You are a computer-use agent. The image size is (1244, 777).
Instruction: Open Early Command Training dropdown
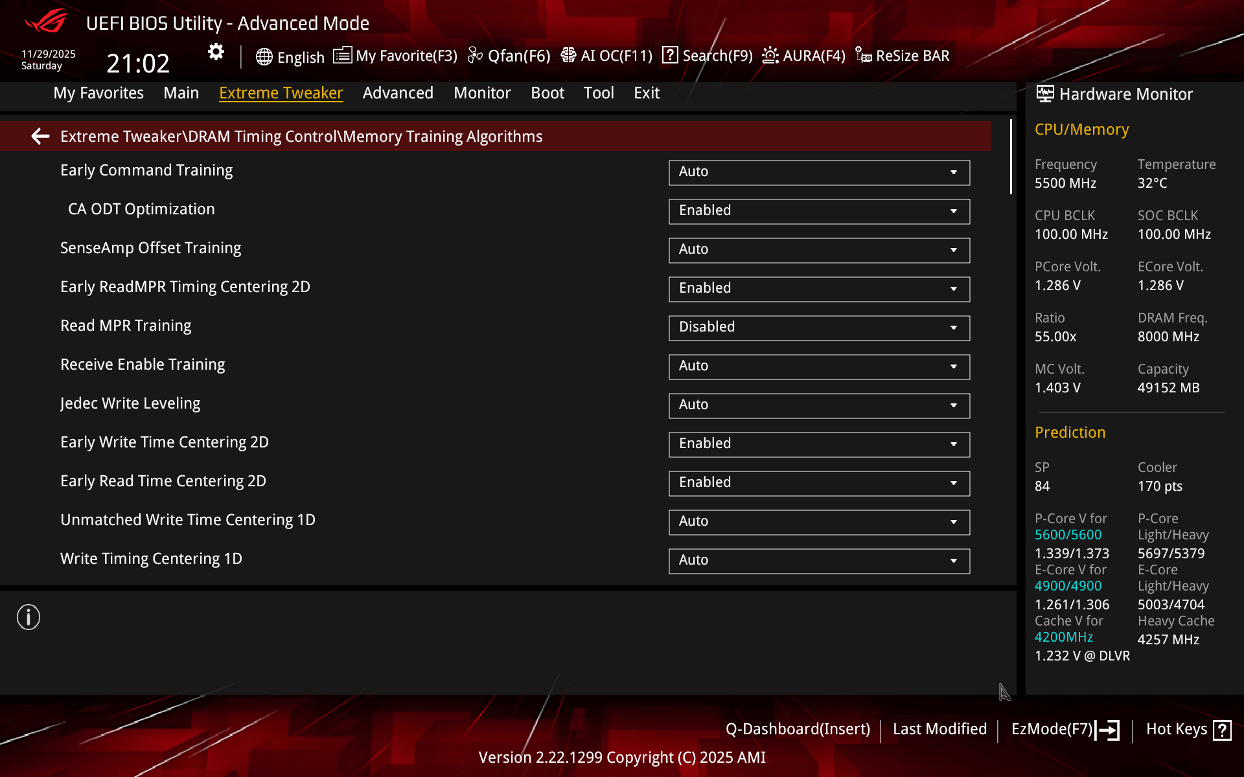819,172
